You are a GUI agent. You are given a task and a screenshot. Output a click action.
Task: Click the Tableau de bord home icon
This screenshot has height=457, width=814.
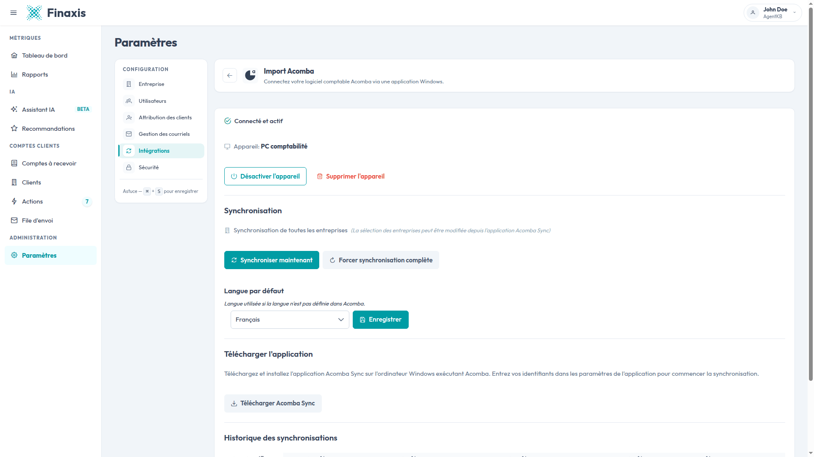click(14, 55)
